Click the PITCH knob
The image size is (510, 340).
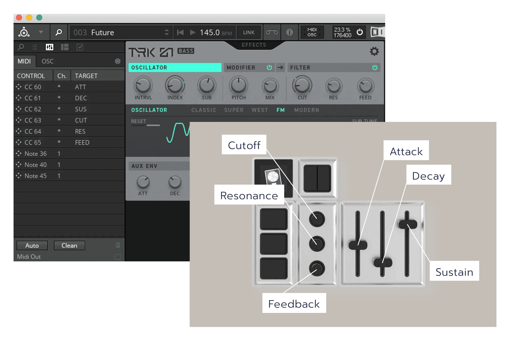(239, 85)
